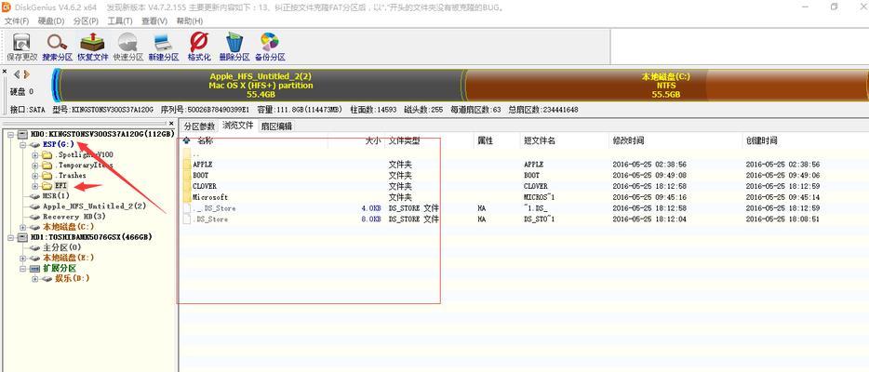Click the Microsoft folder icon in file list
This screenshot has height=372, width=869.
pyautogui.click(x=187, y=197)
